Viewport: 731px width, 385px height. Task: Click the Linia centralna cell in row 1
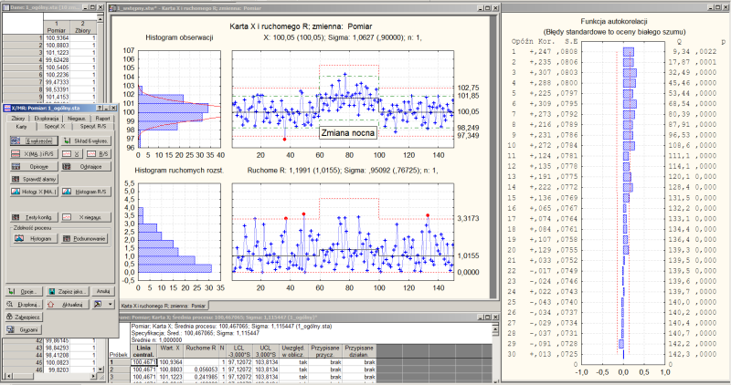pos(143,362)
